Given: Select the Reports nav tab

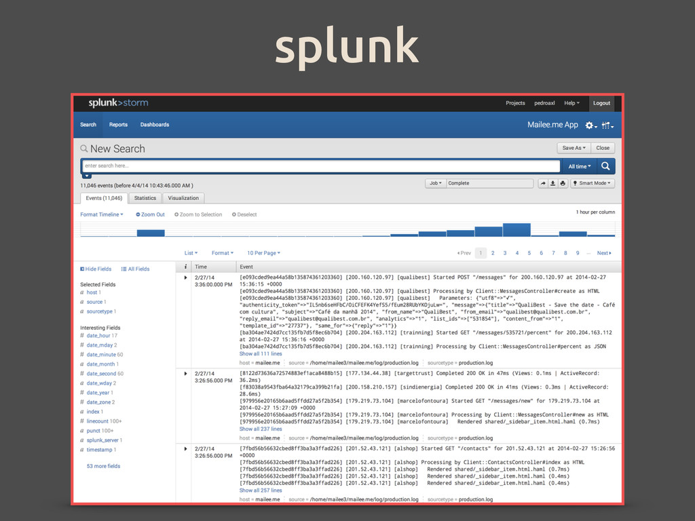Looking at the screenshot, I should [118, 125].
